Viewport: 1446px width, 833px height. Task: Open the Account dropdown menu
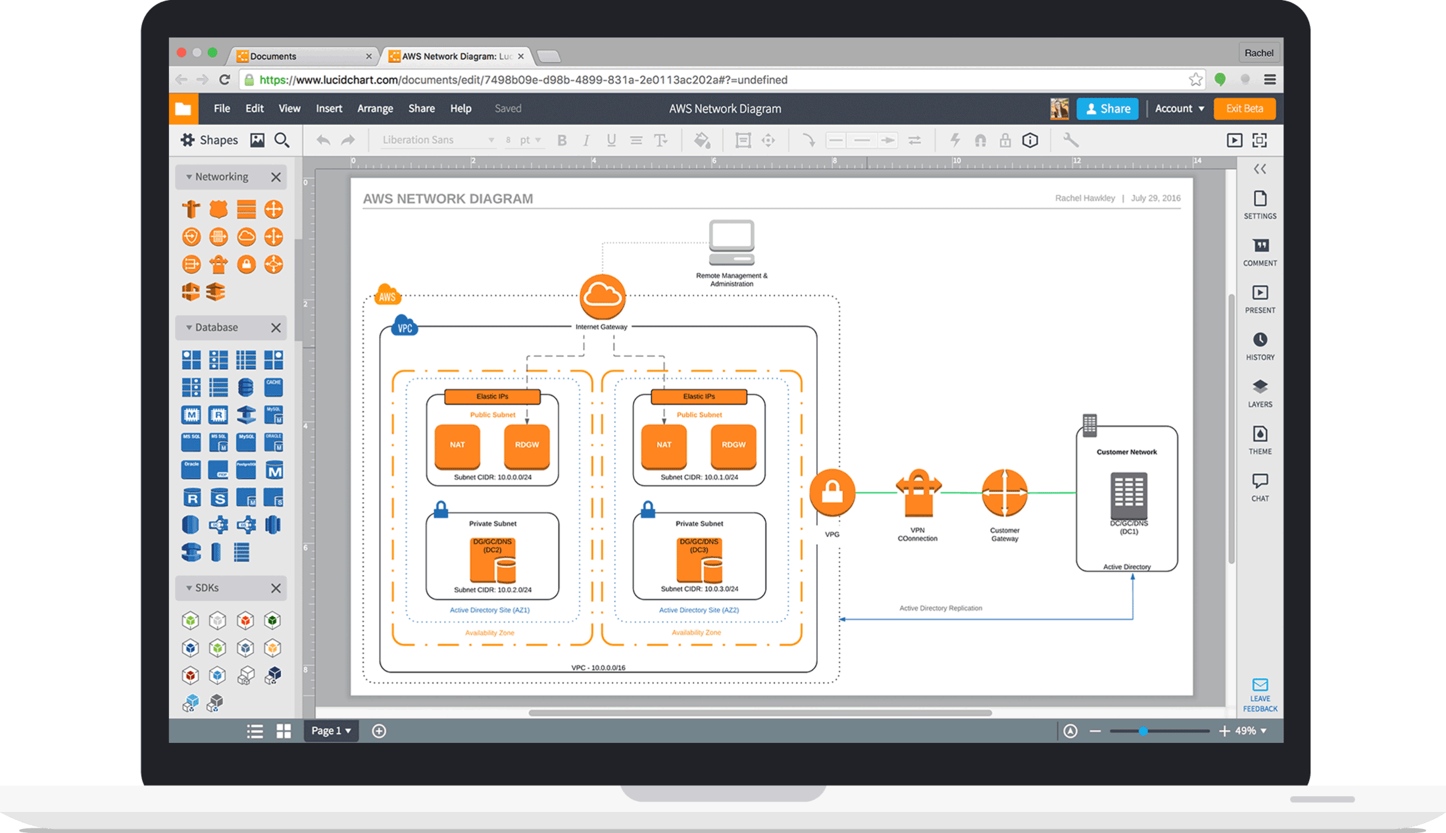click(1178, 109)
